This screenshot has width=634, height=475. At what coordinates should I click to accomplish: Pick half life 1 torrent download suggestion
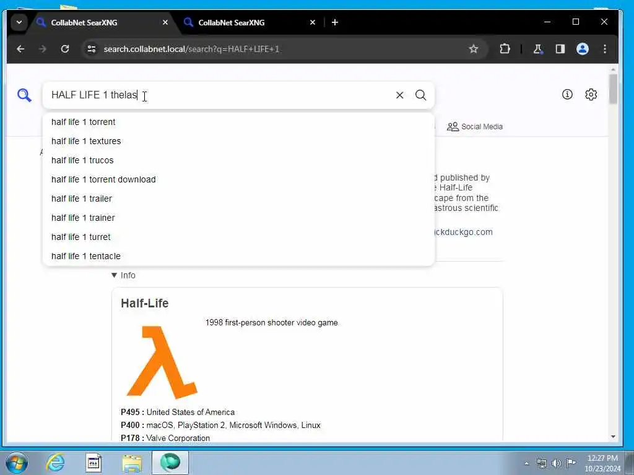pyautogui.click(x=238, y=179)
